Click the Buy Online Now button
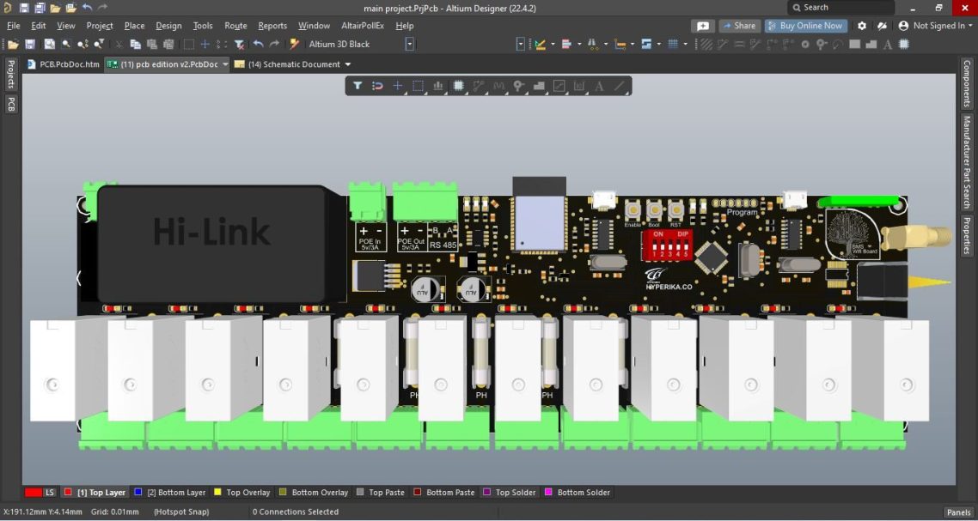The width and height of the screenshot is (978, 521). point(806,26)
